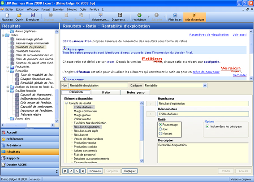254x182 pixels.
Task: Select Trésorerie relative ratio in tree
Action: tap(31, 115)
